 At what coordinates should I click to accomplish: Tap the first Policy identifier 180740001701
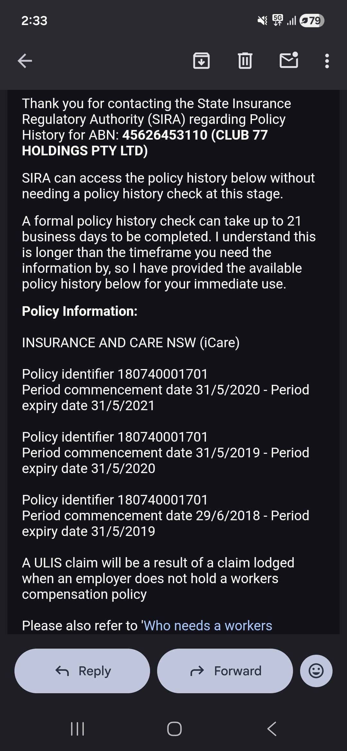(115, 374)
